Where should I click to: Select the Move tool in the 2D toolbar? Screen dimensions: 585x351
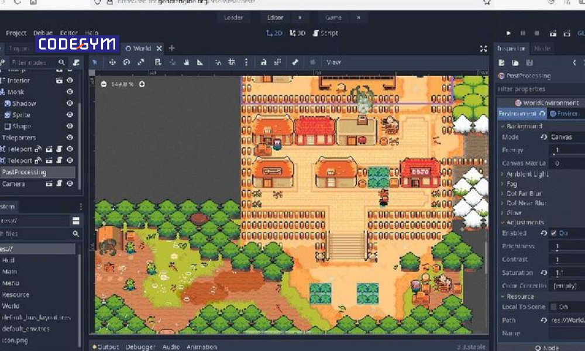pyautogui.click(x=112, y=61)
